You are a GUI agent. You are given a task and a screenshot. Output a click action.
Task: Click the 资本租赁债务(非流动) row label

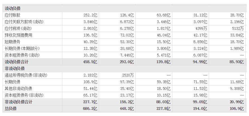(x=24, y=95)
